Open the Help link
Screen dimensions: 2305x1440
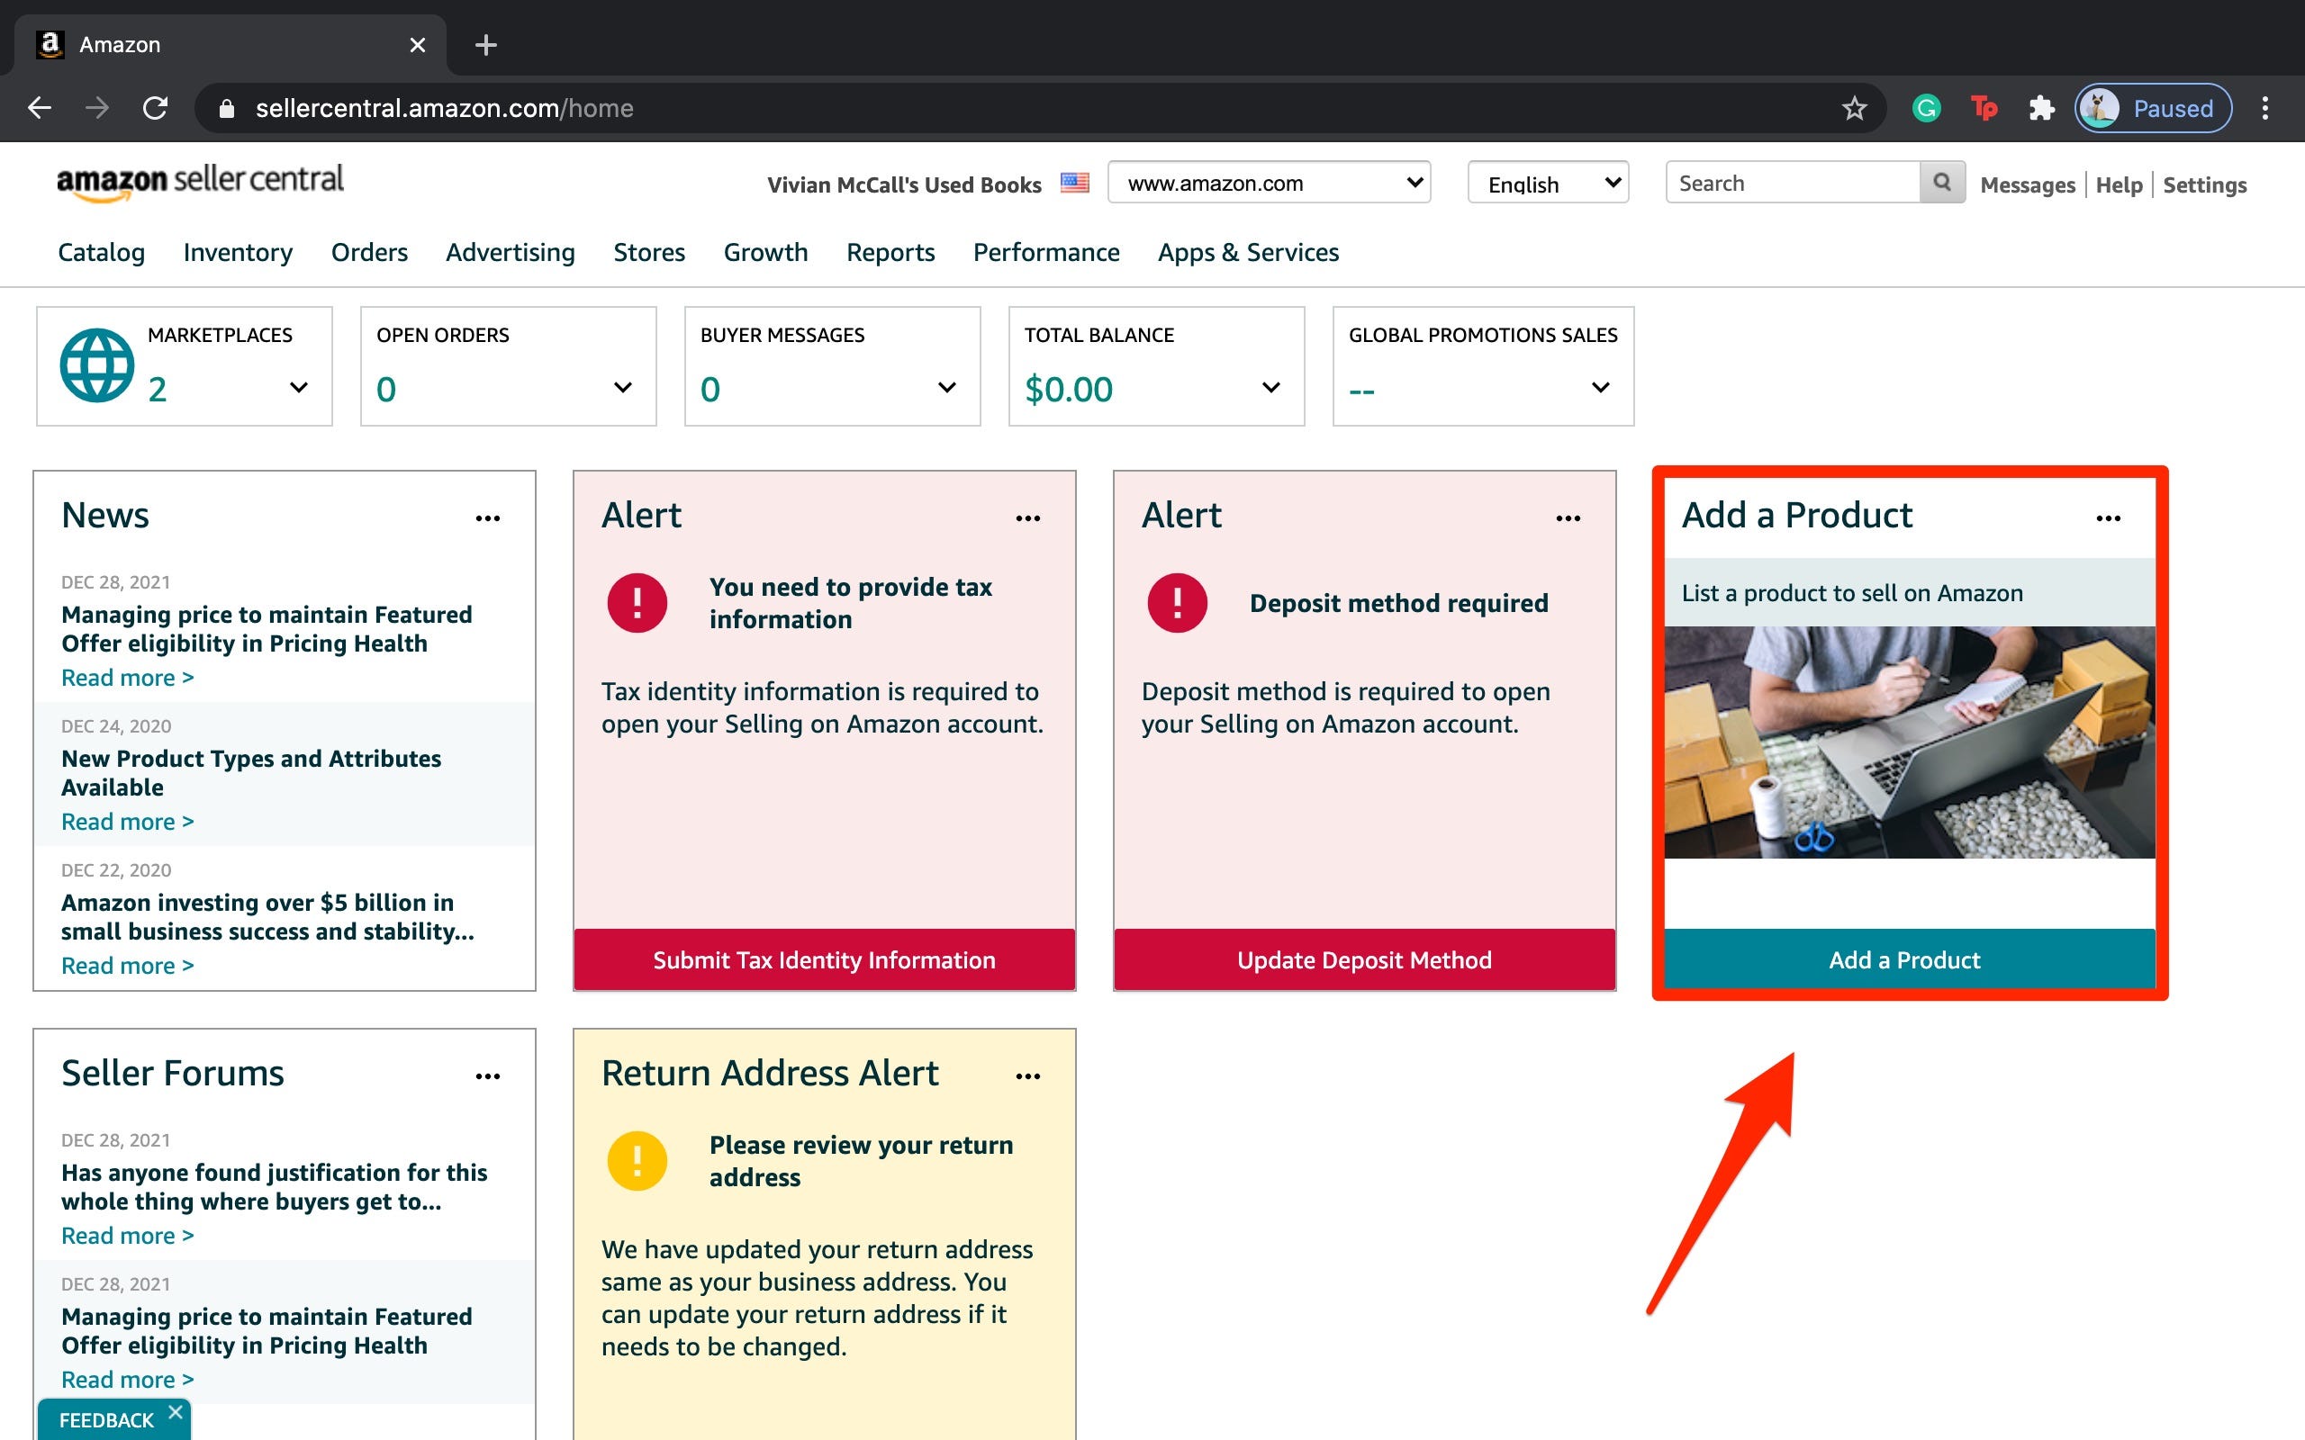click(x=2119, y=184)
